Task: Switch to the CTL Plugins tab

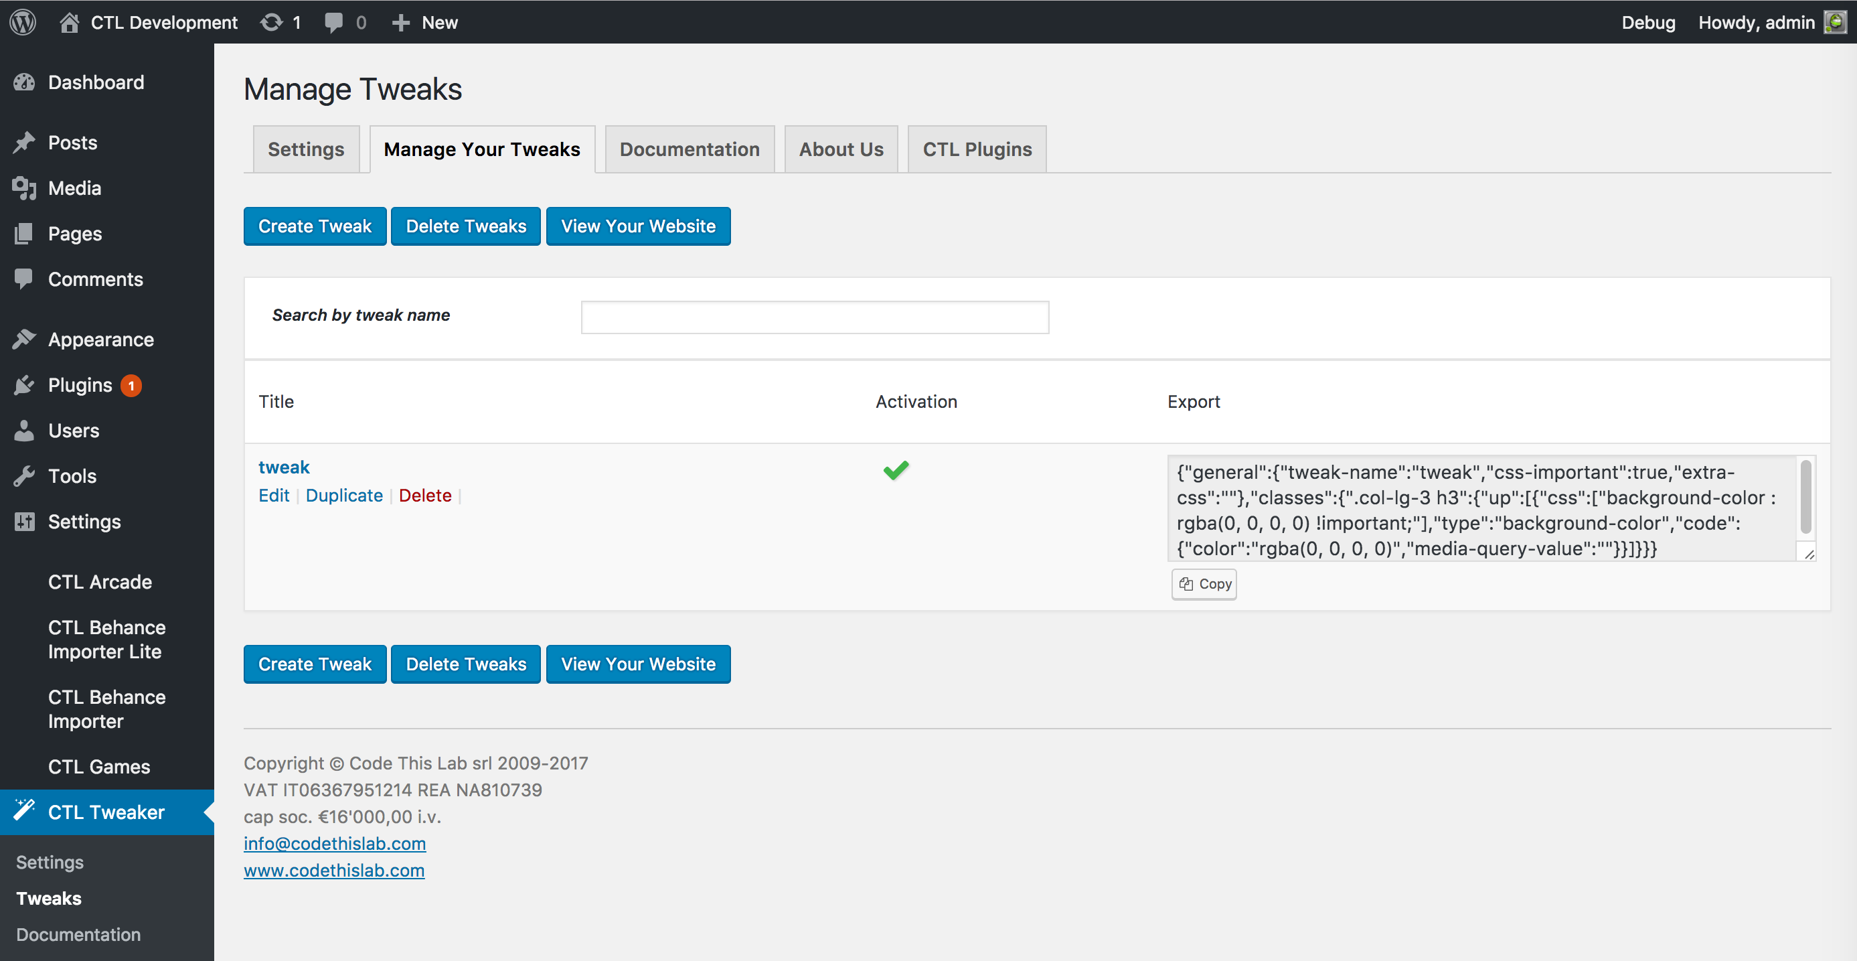Action: tap(977, 149)
